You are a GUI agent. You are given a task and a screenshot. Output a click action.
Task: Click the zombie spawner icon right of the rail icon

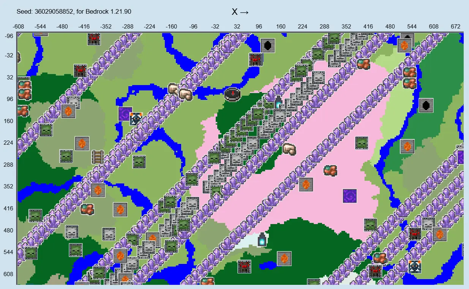[x=139, y=162]
